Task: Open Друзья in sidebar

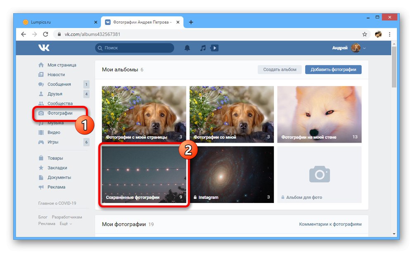Action: [55, 94]
